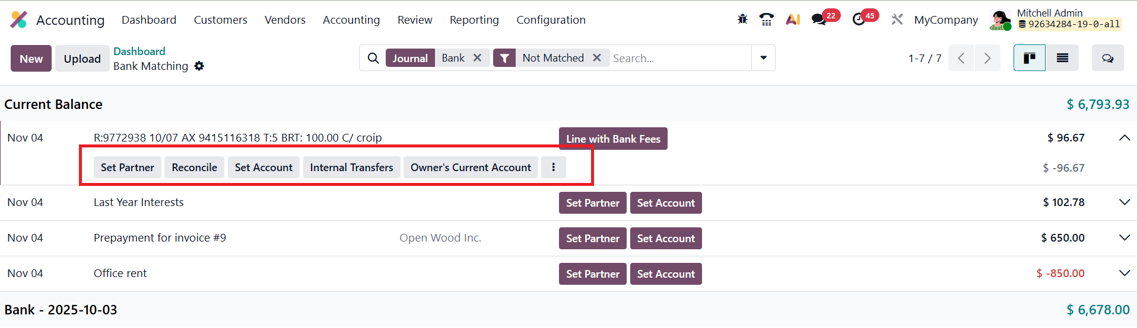The image size is (1137, 328).
Task: Open the Bank Matching gear settings
Action: click(x=199, y=66)
